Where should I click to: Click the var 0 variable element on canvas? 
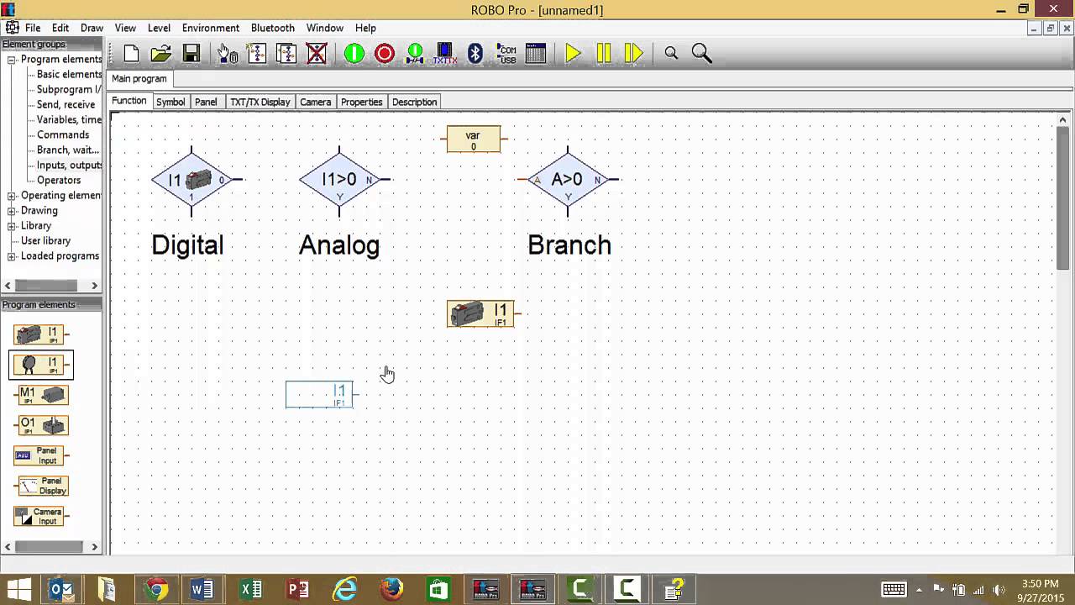point(474,139)
